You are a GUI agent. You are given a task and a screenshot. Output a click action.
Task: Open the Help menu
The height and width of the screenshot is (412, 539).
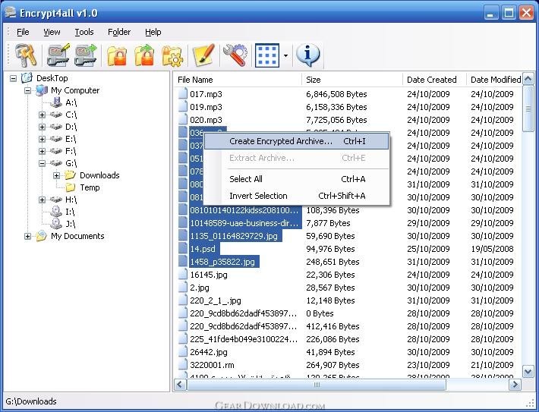153,32
